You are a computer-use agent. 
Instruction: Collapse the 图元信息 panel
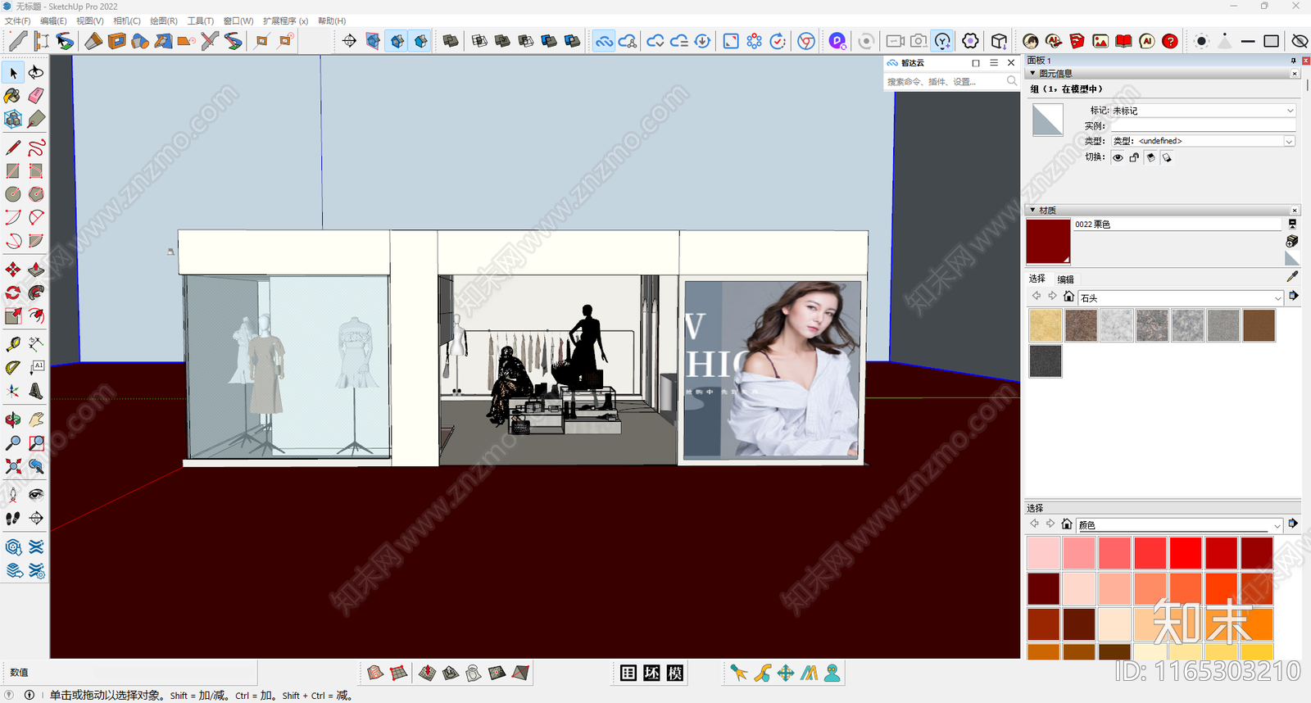point(1032,74)
